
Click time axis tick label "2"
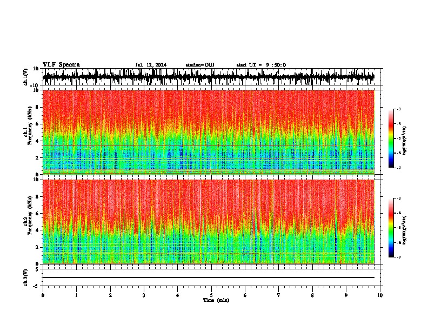click(110, 295)
